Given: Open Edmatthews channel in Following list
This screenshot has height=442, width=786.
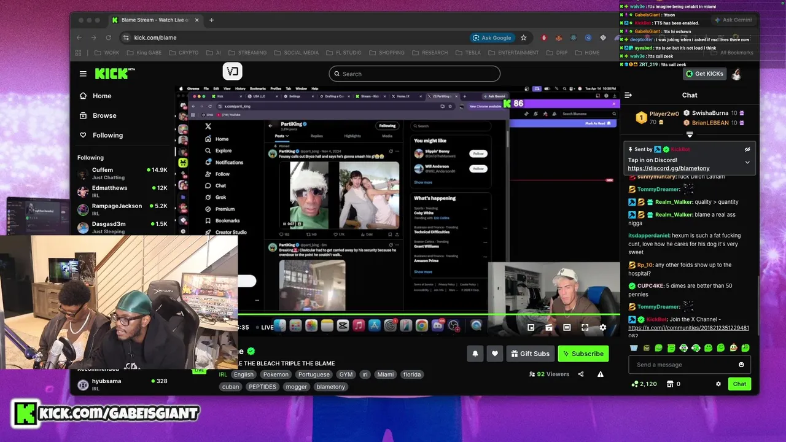Looking at the screenshot, I should (x=123, y=192).
